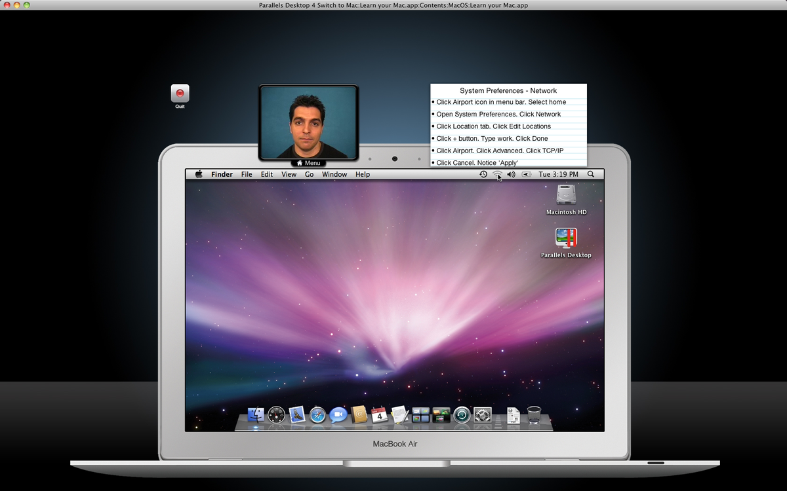The width and height of the screenshot is (787, 491).
Task: Launch iCal showing the date
Action: coord(378,415)
